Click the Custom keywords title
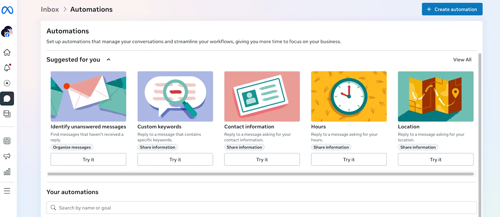This screenshot has width=500, height=217. pos(159,127)
